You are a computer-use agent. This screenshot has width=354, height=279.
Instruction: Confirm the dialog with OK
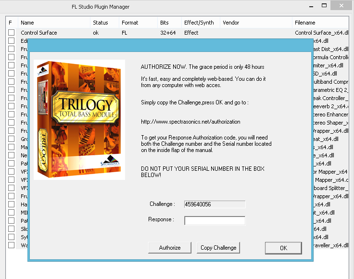(283, 248)
